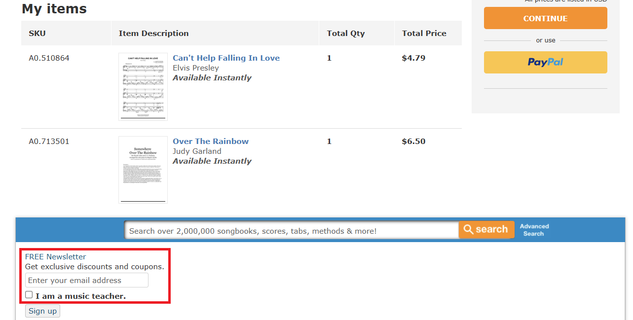Image resolution: width=633 pixels, height=320 pixels.
Task: Click the Can't Help Falling In Love thumbnail
Action: click(143, 87)
